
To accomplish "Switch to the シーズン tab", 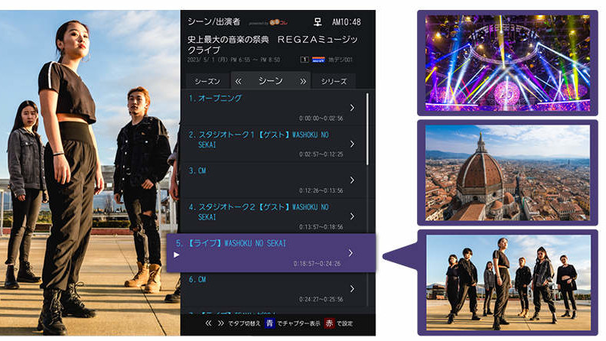I will coord(207,81).
